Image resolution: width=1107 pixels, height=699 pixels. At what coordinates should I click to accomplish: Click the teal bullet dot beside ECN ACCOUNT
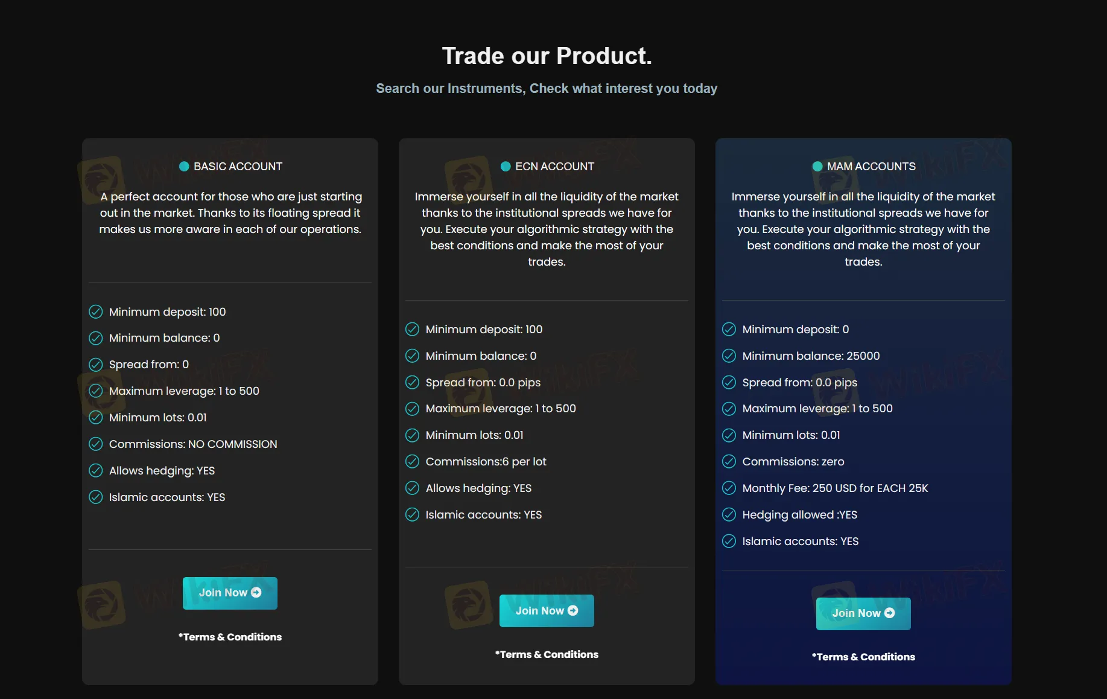coord(506,166)
